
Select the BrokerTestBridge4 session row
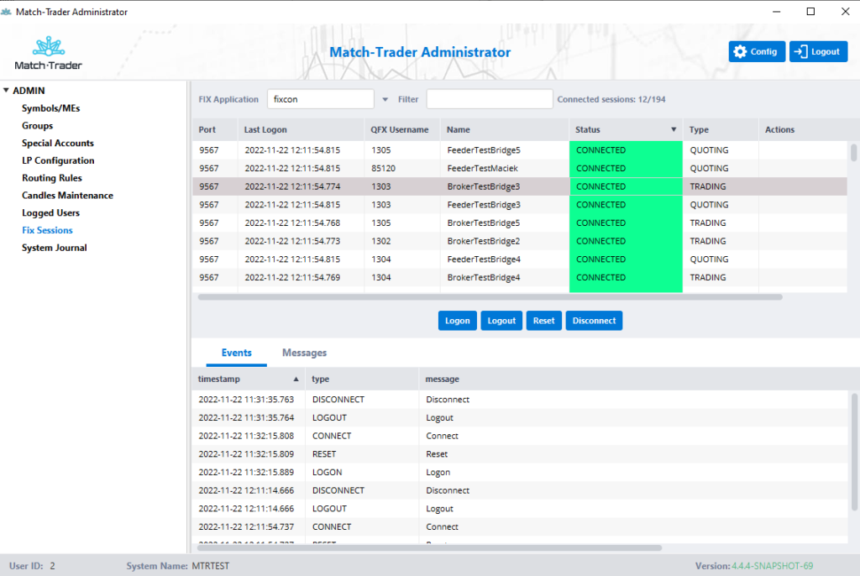point(520,277)
